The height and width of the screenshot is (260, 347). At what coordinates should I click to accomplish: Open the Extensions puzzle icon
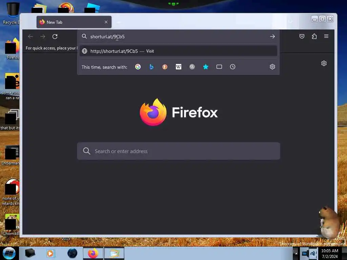(314, 36)
